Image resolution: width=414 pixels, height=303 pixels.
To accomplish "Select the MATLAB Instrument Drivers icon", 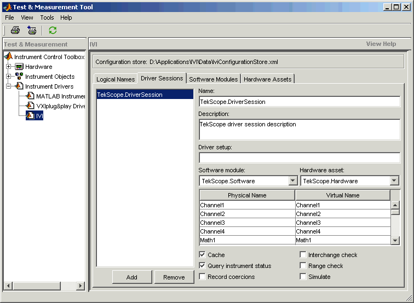I will (30, 96).
